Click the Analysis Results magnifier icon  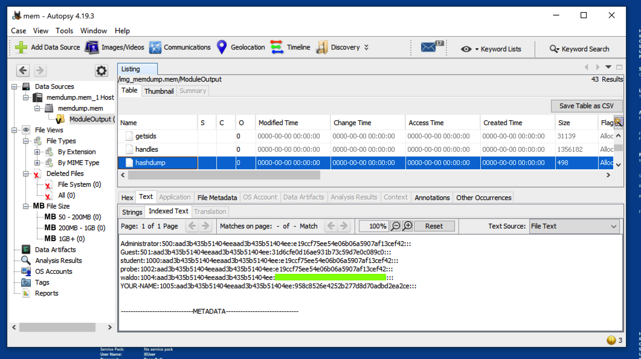point(26,260)
